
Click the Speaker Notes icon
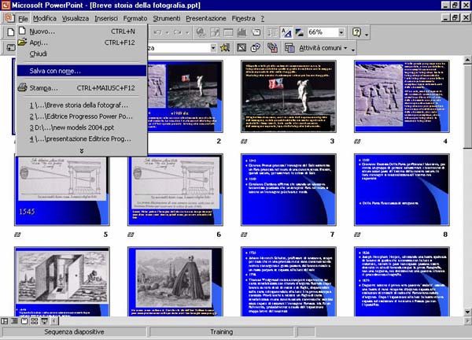point(289,47)
